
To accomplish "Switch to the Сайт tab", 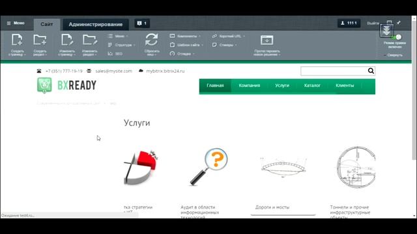I will (x=47, y=25).
